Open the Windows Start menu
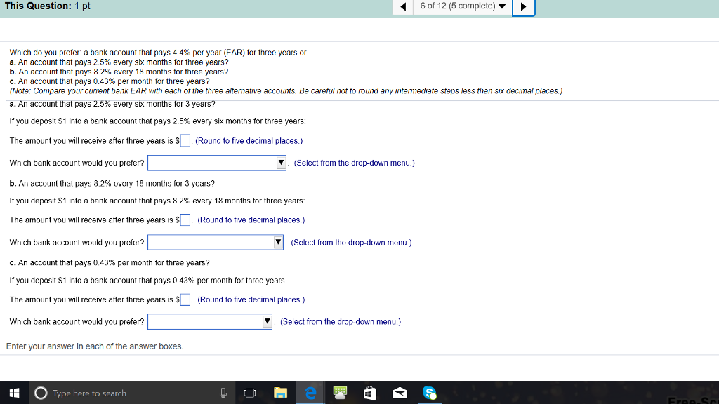Image resolution: width=719 pixels, height=404 pixels. click(x=13, y=393)
